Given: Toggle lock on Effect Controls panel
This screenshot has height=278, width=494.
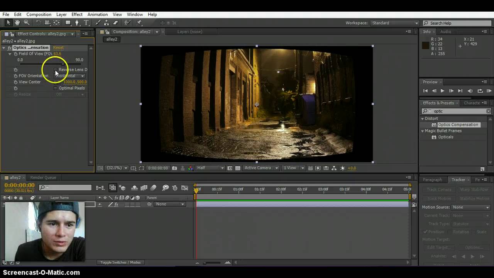Looking at the screenshot, I should point(12,34).
